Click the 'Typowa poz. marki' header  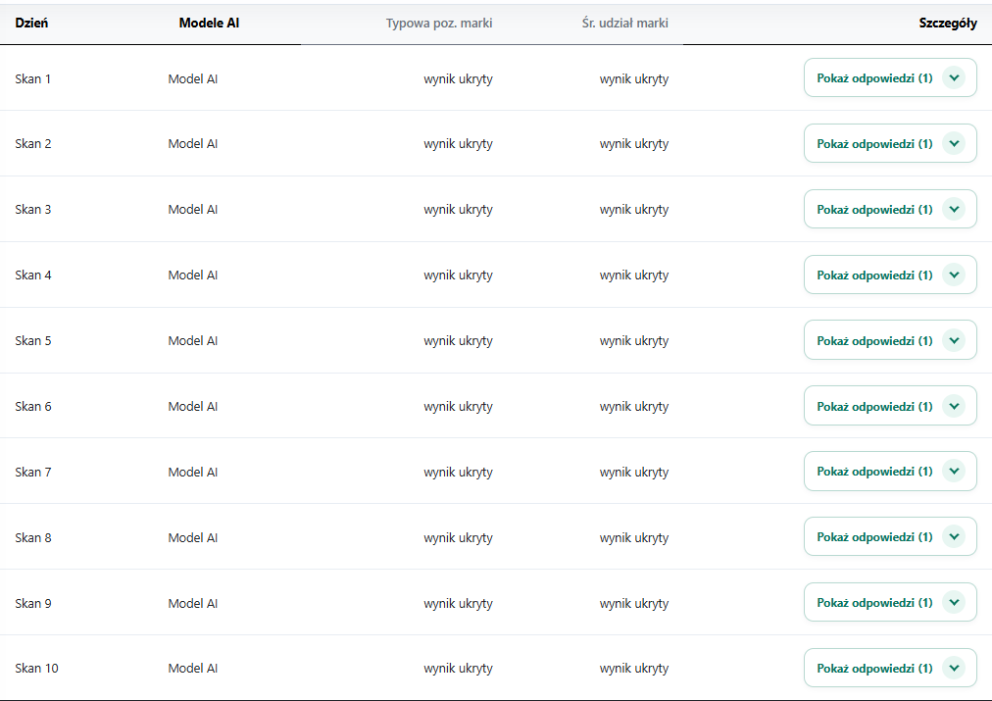pyautogui.click(x=439, y=24)
